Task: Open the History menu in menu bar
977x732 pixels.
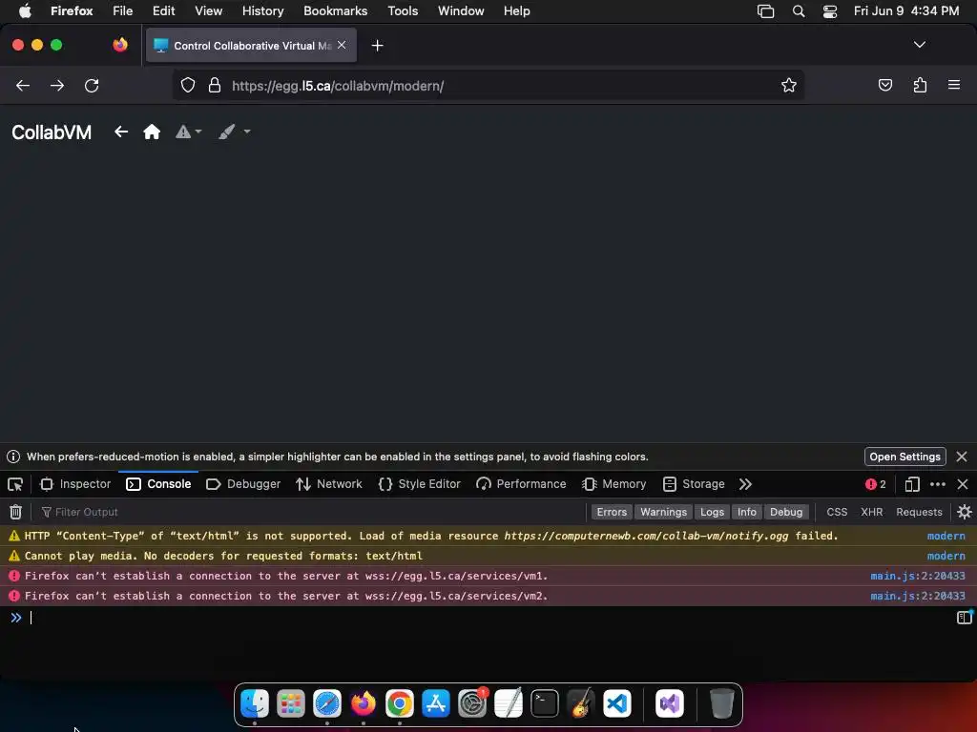Action: tap(263, 10)
